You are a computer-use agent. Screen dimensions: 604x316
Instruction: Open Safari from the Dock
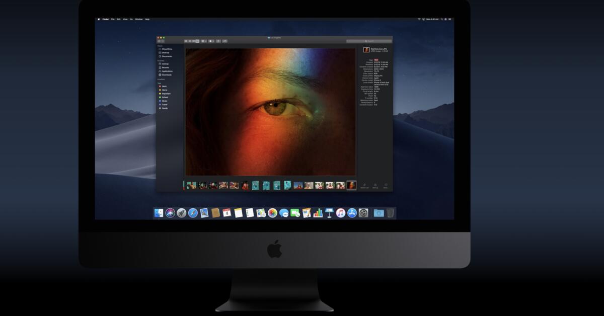point(193,212)
